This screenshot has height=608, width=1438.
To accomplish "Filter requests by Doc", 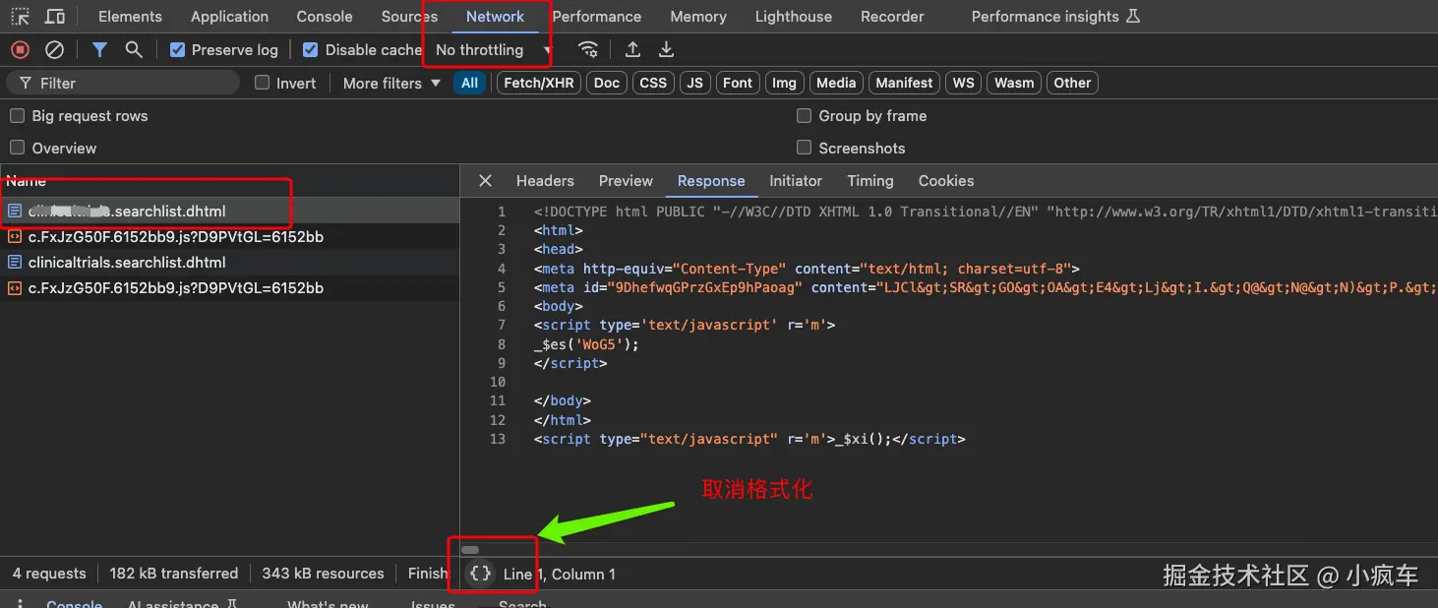I will pos(607,83).
